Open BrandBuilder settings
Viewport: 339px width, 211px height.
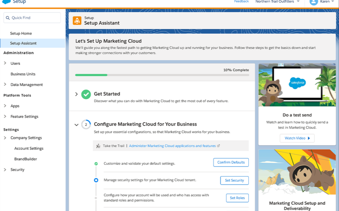[x=26, y=159]
